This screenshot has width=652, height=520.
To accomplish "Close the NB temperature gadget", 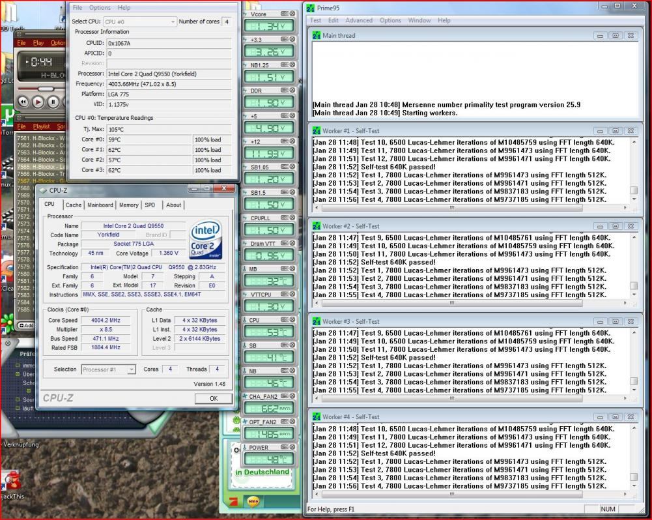I will coord(292,371).
